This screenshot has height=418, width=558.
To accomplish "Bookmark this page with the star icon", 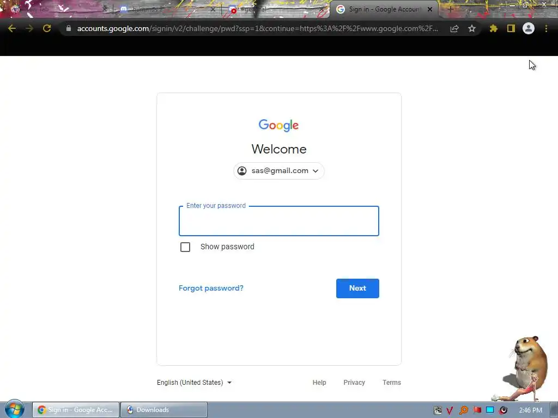I will pos(472,28).
